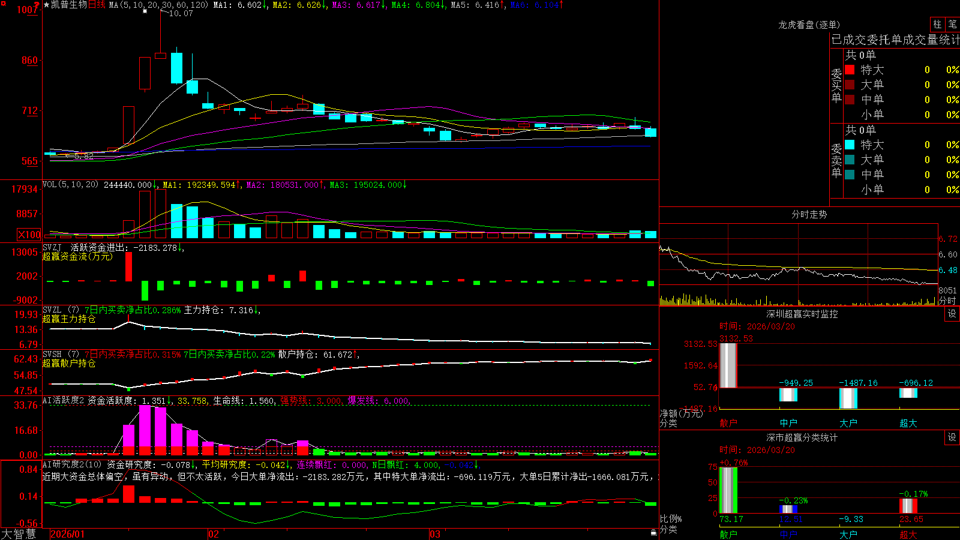Jump to the 03 month timeline marker
Image resolution: width=960 pixels, height=540 pixels.
[435, 534]
